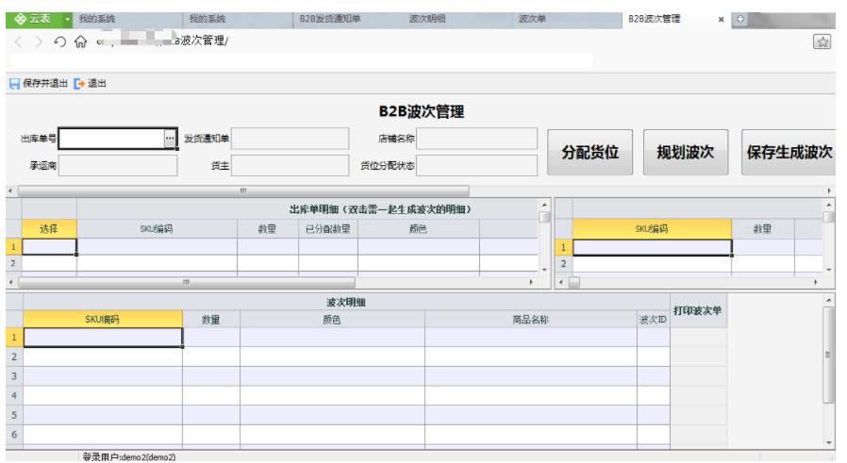Switch to 波次单 tab
The image size is (847, 463).
[567, 20]
